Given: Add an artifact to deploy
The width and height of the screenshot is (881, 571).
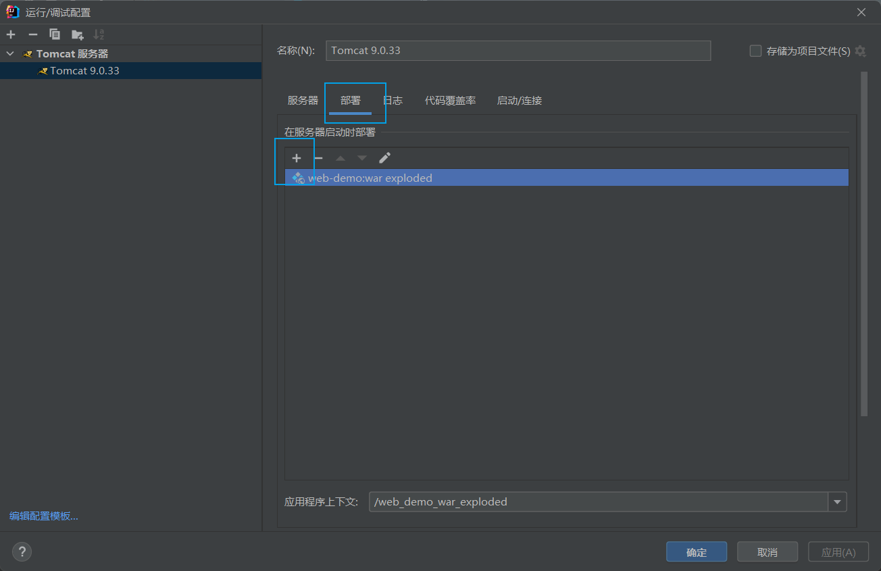Looking at the screenshot, I should [296, 158].
